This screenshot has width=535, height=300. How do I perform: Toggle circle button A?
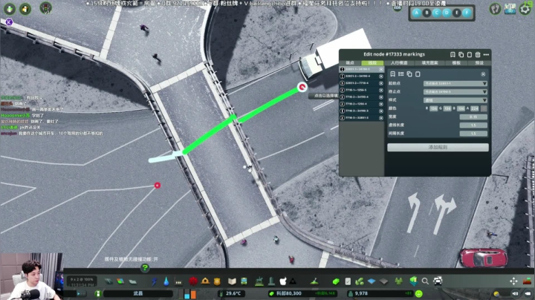click(416, 13)
